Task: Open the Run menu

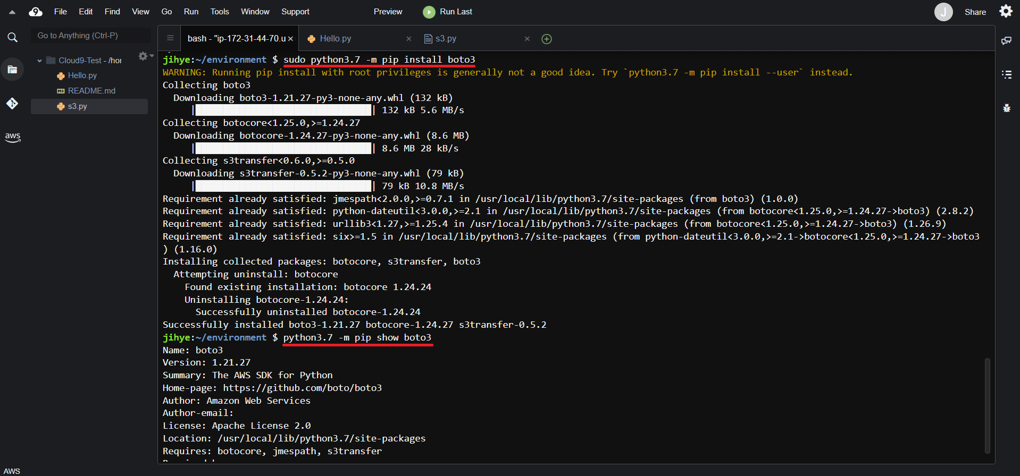Action: (x=191, y=12)
